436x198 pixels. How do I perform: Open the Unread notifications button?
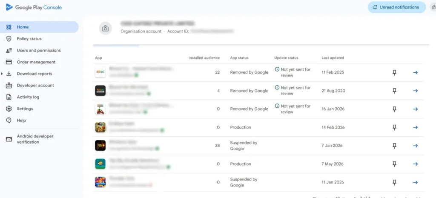(396, 7)
